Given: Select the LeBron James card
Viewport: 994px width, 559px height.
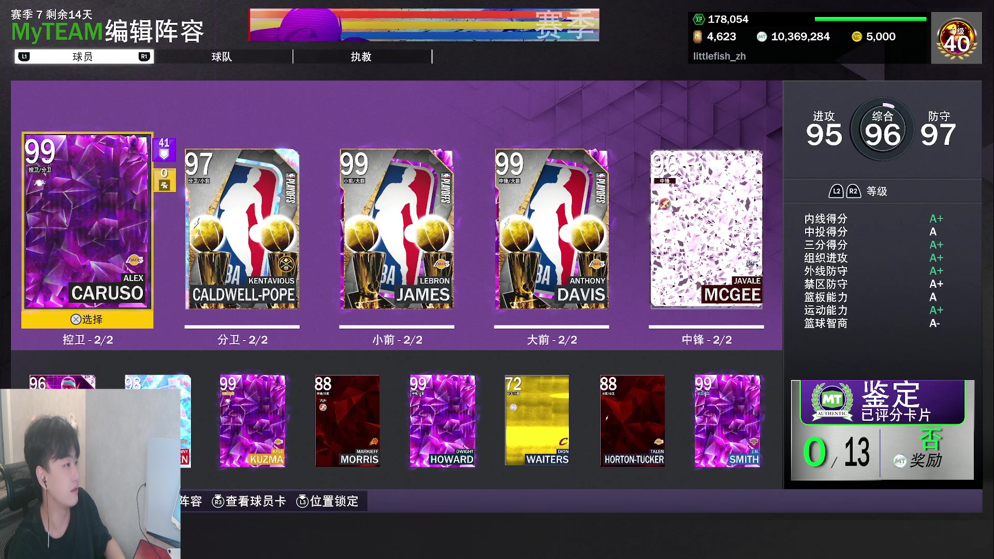Looking at the screenshot, I should pos(397,229).
